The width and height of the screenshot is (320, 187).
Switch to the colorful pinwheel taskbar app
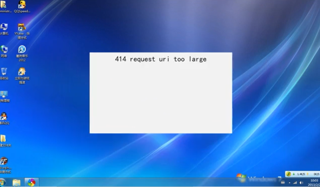click(31, 182)
